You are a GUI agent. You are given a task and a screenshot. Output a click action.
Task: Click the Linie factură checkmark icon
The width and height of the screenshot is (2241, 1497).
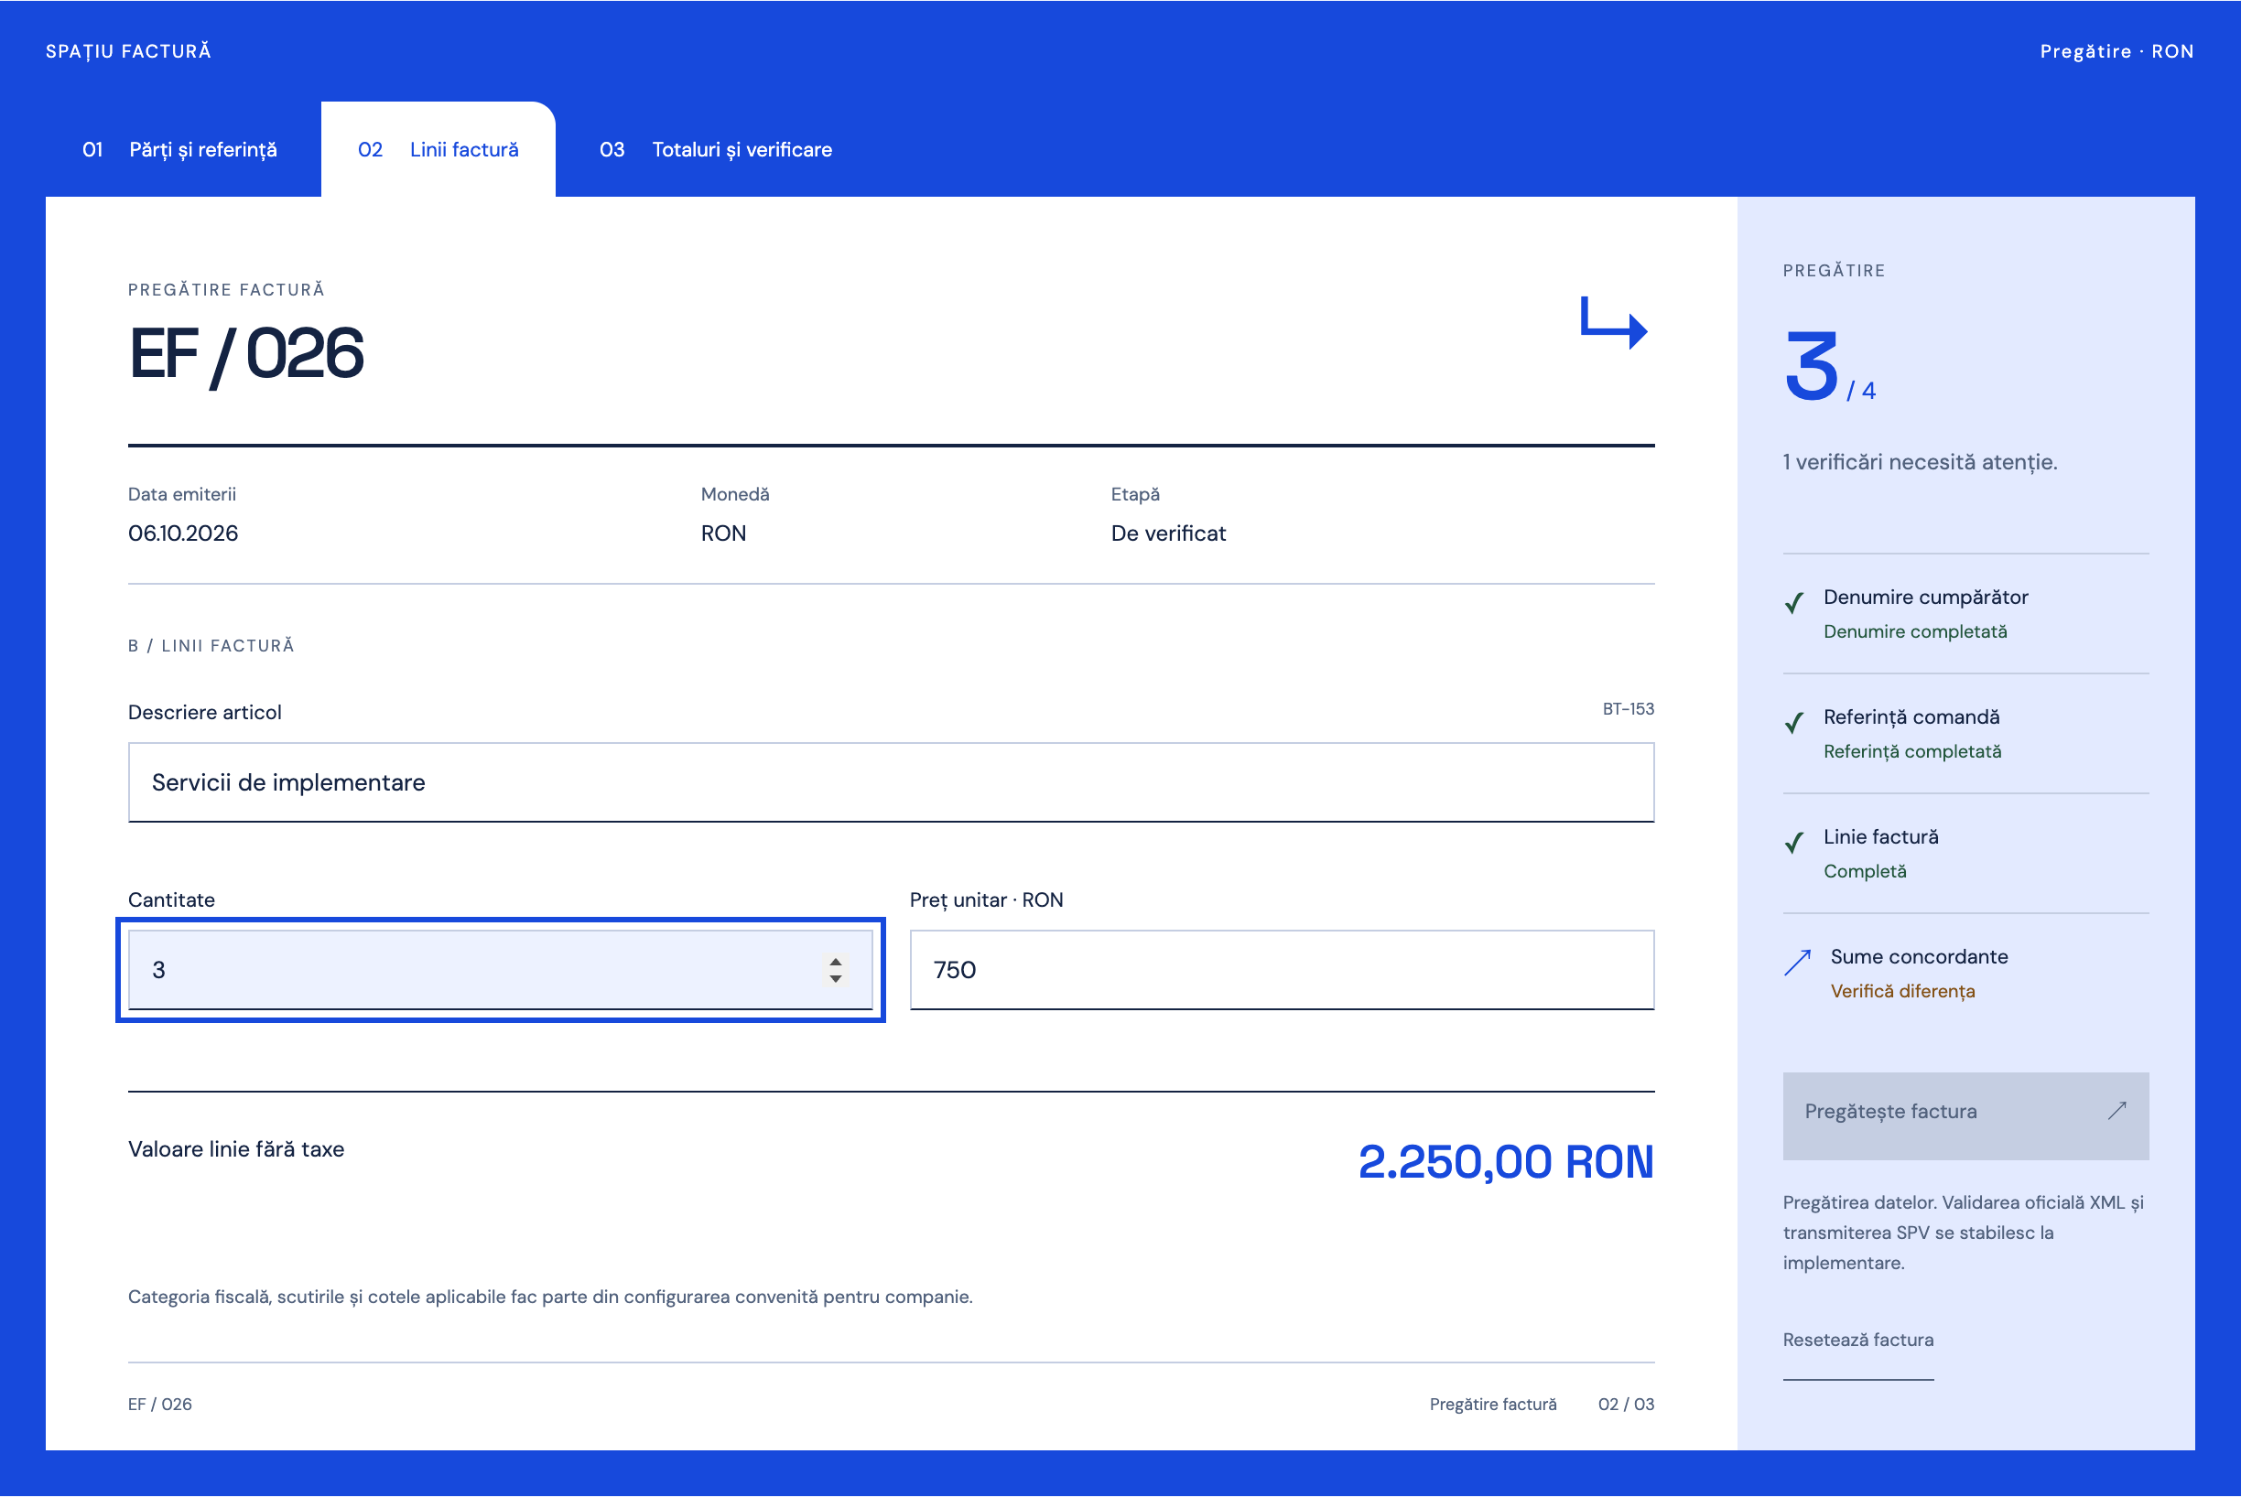(1794, 842)
